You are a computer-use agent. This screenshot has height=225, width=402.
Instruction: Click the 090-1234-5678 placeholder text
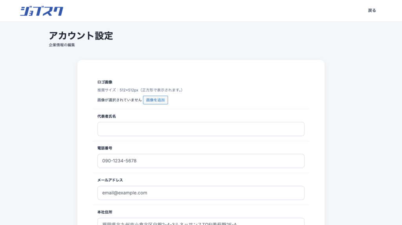pos(119,161)
